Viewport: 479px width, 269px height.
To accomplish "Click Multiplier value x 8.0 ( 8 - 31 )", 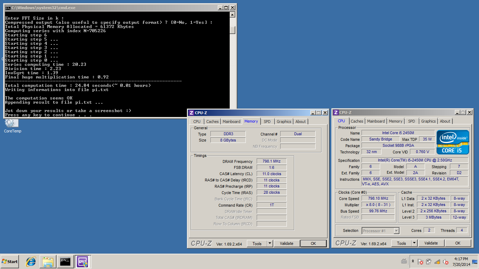I will (x=378, y=205).
